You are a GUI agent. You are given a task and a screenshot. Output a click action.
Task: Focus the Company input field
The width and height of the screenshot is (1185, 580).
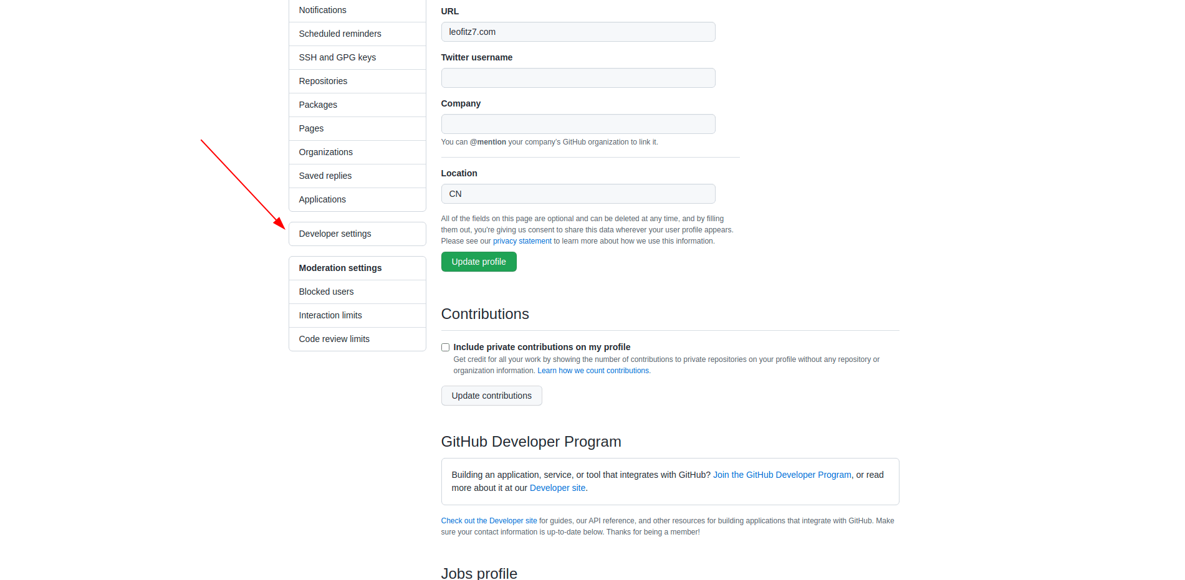point(578,124)
